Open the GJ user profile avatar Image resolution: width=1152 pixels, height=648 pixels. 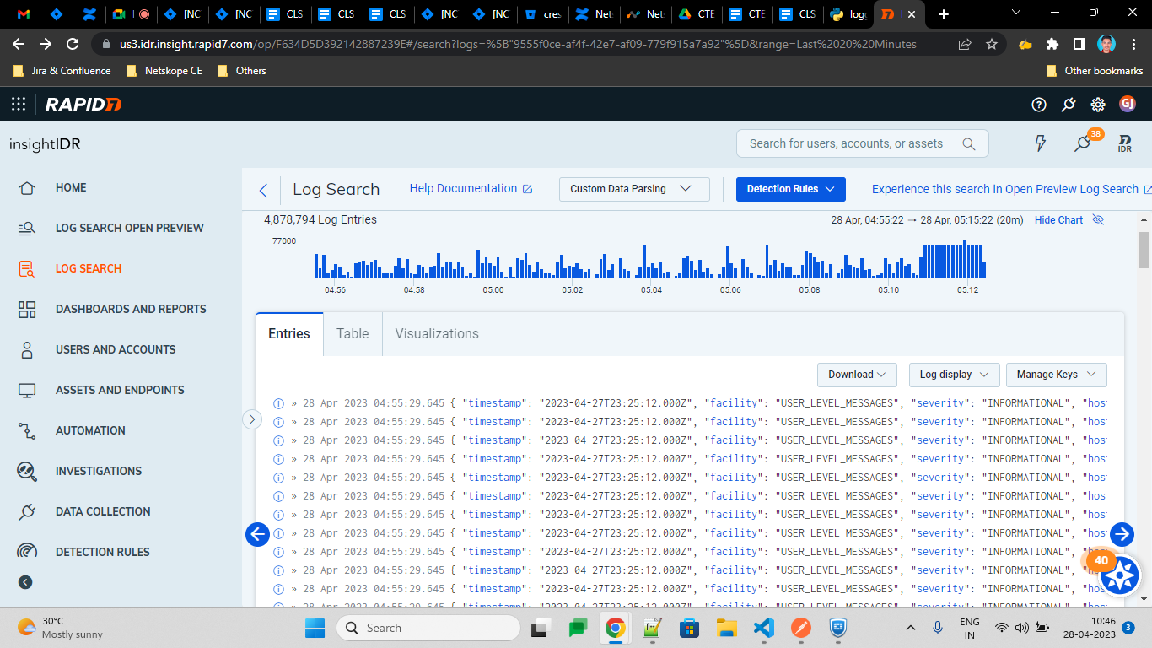click(x=1128, y=104)
